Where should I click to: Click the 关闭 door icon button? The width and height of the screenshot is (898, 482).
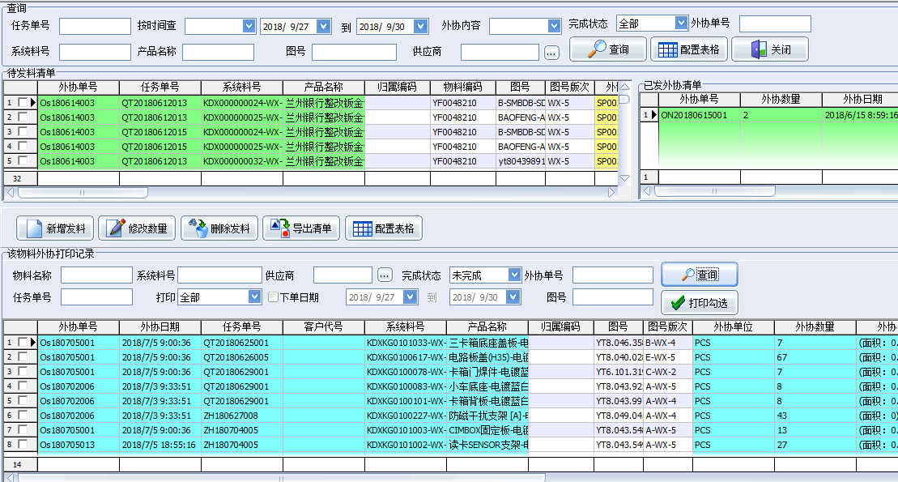pyautogui.click(x=770, y=49)
